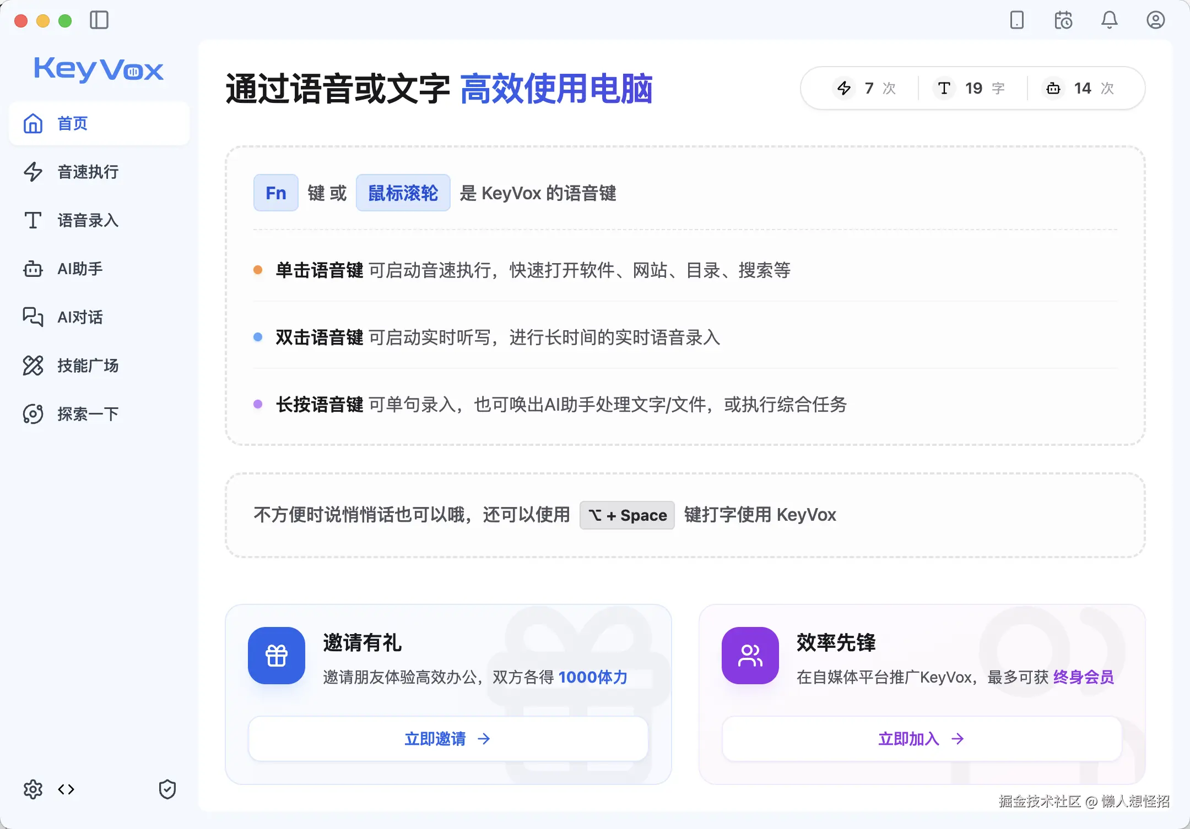The height and width of the screenshot is (829, 1190).
Task: Click the shield check icon
Action: 167,789
